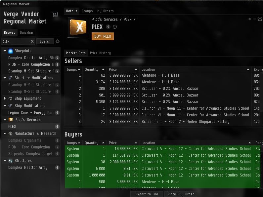
Task: Show info for Complex Reactor Array Blueprint
Action: click(57, 58)
